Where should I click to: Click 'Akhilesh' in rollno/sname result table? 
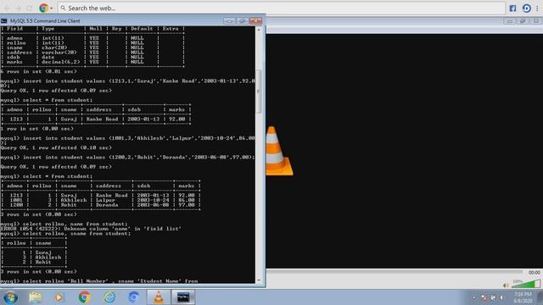48,258
